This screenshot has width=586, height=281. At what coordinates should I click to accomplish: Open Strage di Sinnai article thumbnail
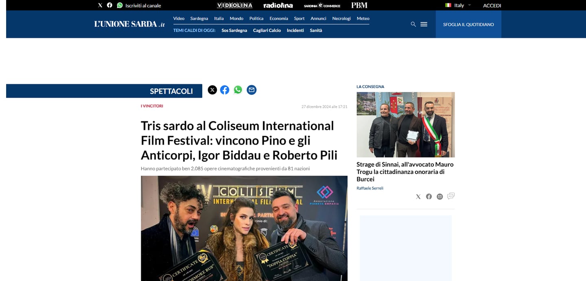406,125
